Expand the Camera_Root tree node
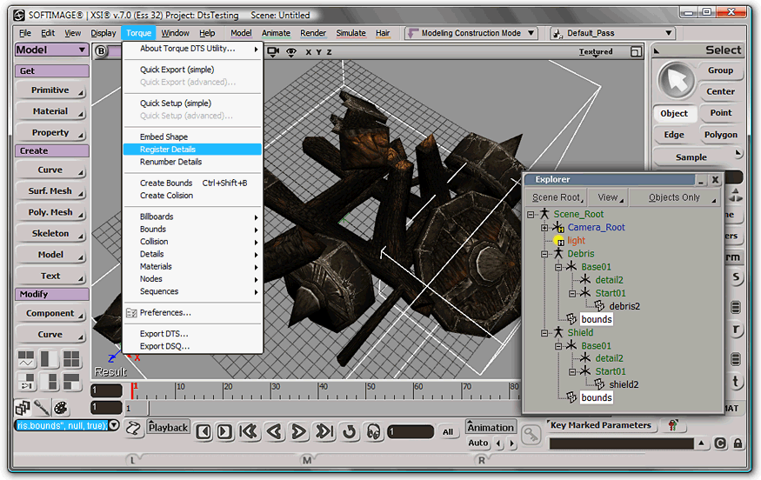The height and width of the screenshot is (480, 761). click(544, 227)
